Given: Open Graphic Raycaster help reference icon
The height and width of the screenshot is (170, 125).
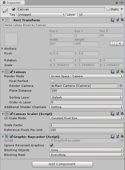Looking at the screenshot, I should (x=113, y=137).
